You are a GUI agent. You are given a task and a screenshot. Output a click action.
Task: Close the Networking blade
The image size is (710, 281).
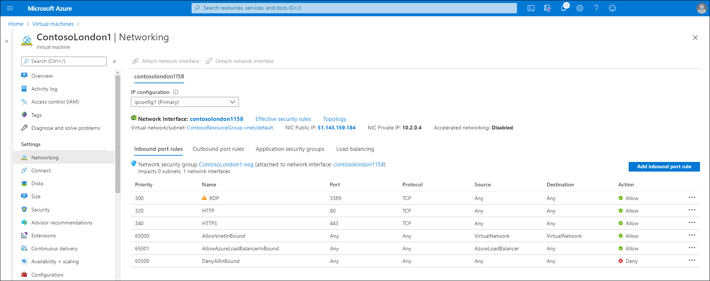point(695,37)
